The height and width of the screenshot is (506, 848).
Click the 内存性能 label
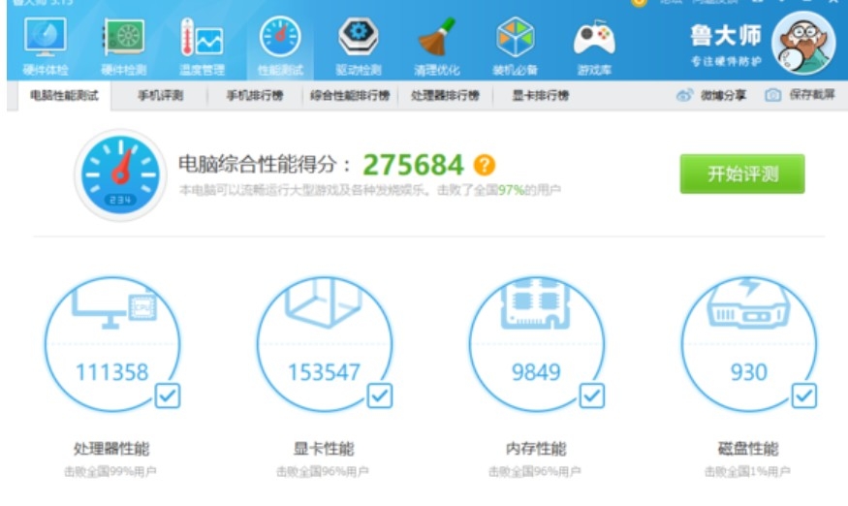(x=536, y=449)
